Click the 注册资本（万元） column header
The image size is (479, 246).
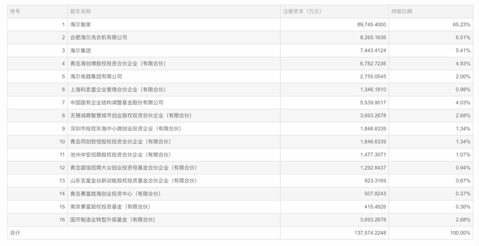tap(302, 11)
